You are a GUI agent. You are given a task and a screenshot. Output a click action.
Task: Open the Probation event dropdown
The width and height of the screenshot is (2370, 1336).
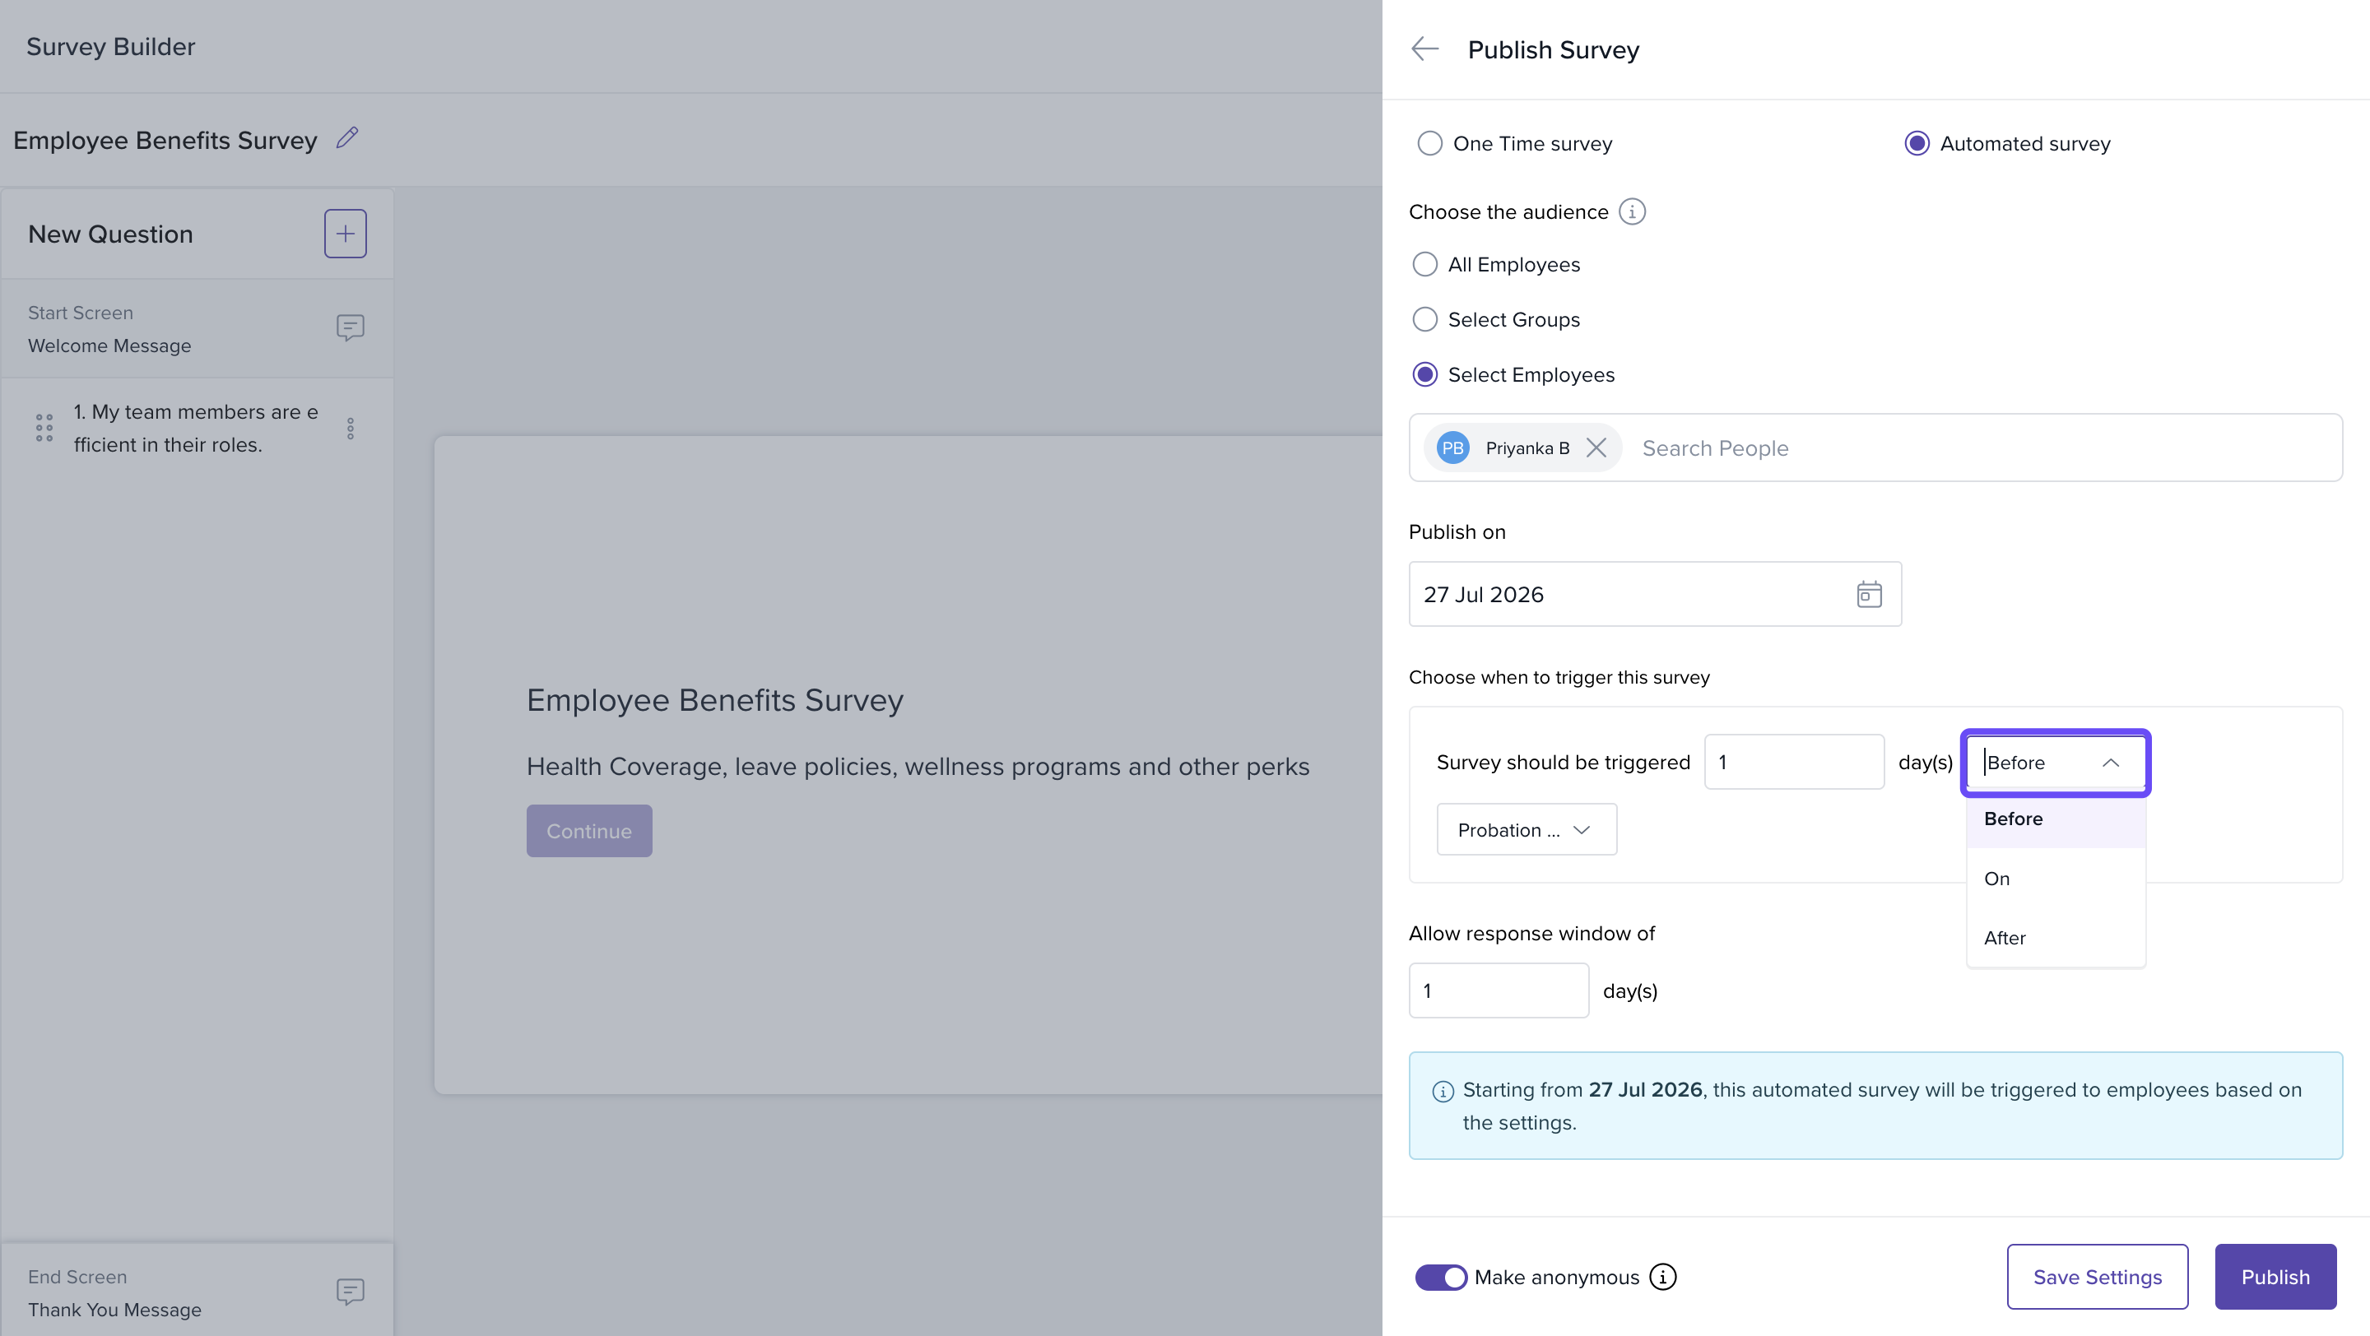1527,830
